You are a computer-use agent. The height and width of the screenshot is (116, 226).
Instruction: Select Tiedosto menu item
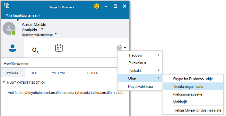140,55
